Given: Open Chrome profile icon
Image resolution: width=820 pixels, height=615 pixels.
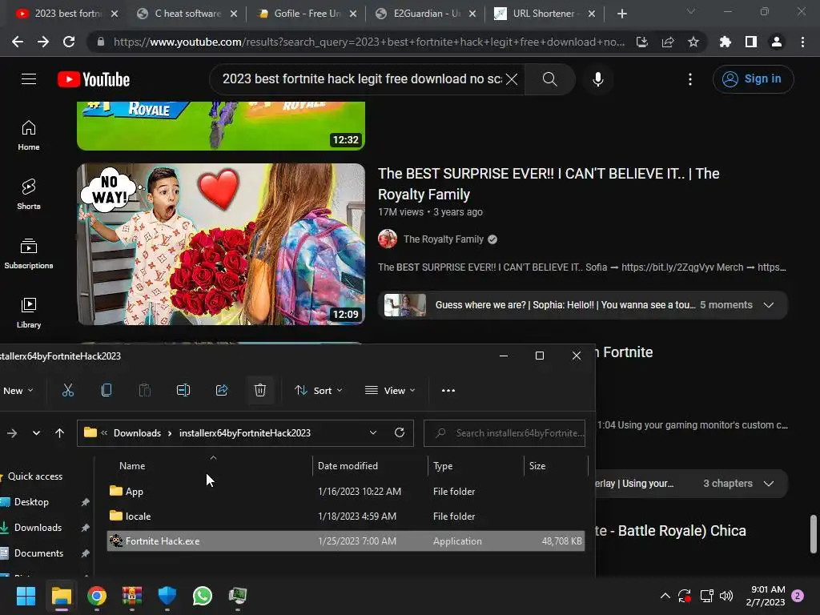Looking at the screenshot, I should pos(777,42).
